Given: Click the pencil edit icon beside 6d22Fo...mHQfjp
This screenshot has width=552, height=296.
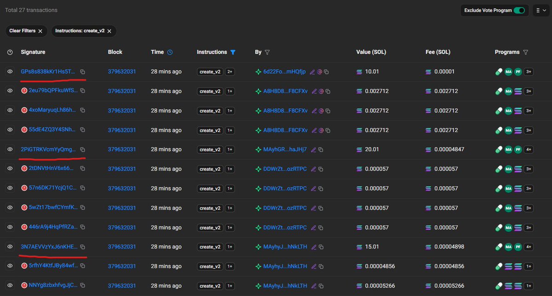Looking at the screenshot, I should [x=312, y=71].
